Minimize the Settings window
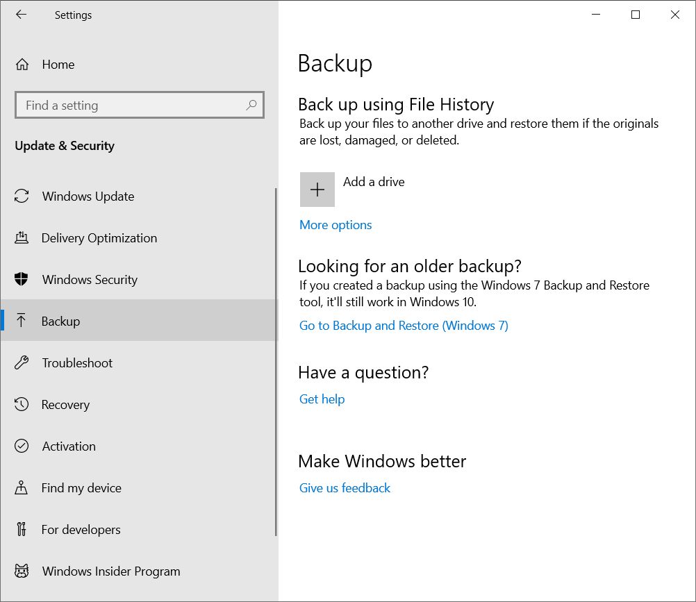The image size is (696, 602). coord(596,15)
